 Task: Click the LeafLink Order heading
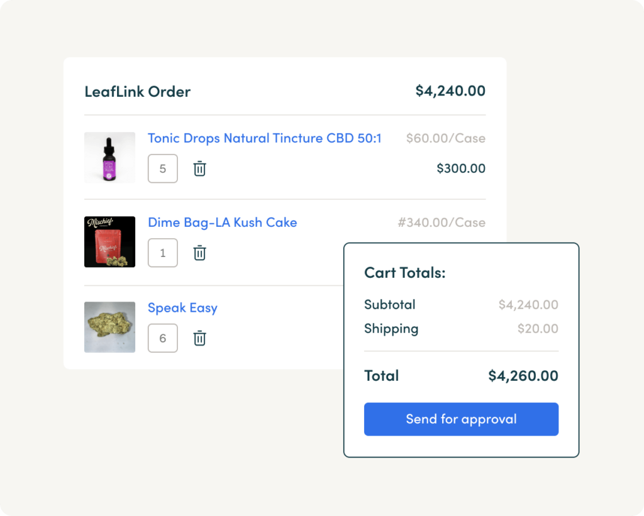point(137,91)
